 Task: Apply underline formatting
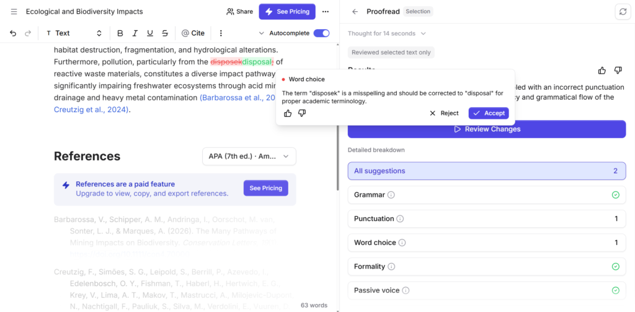[150, 33]
